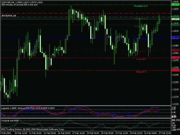This screenshot has width=180, height=135.
Task: Click 1.2535 on the price axis
Action: [175, 31]
